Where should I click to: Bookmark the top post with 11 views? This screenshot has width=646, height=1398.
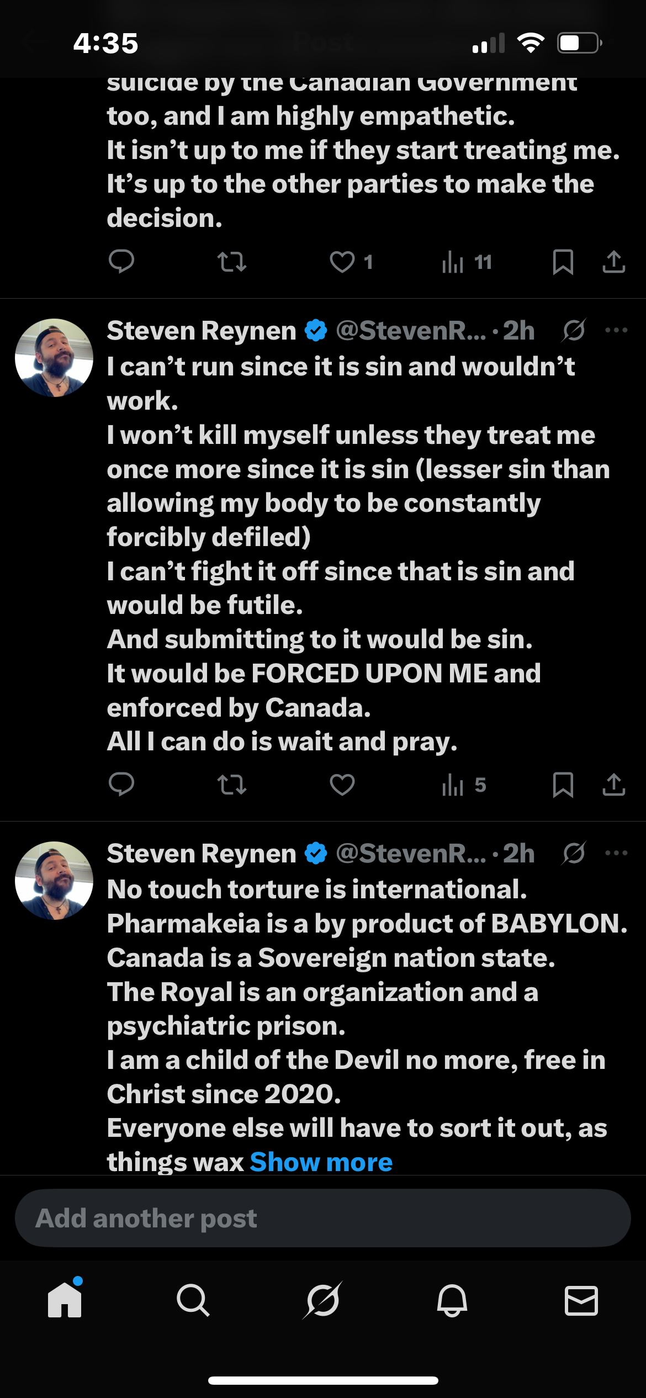click(563, 262)
